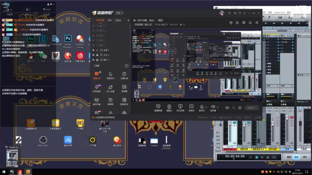The height and width of the screenshot is (175, 312).
Task: Click the greyed live streaming status button
Action: click(x=252, y=108)
